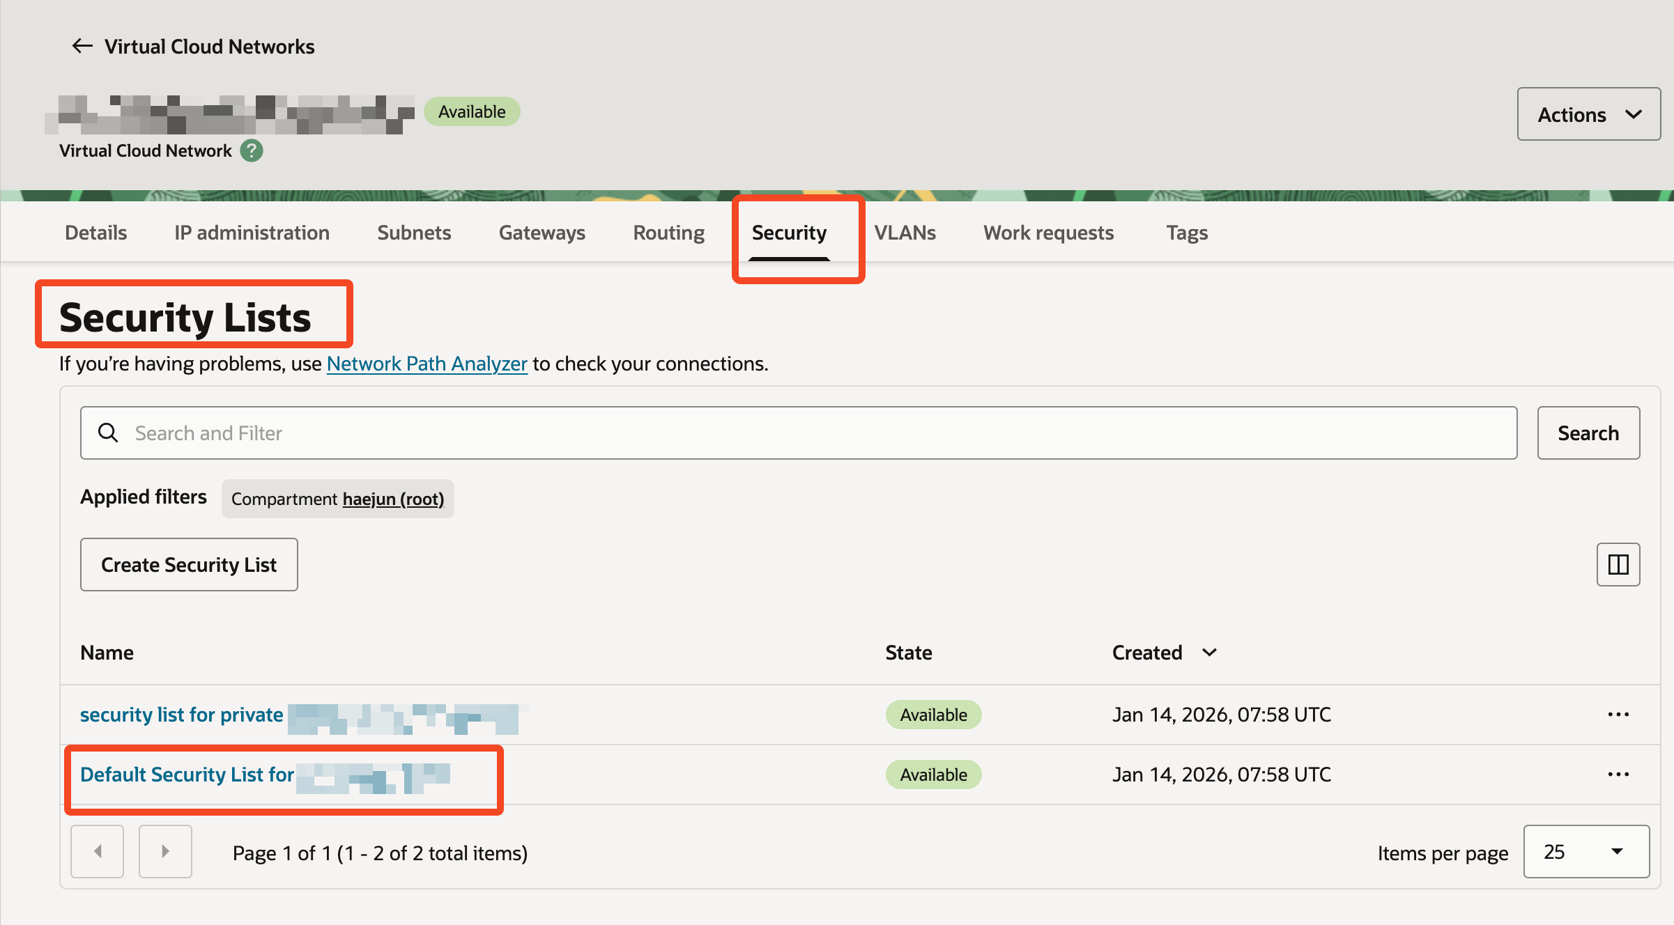Open actions menu for Default Security List row
1674x925 pixels.
1618,775
